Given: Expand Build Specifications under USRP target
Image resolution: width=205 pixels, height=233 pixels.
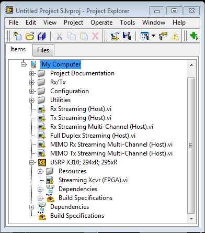Looking at the screenshot, I should tap(40, 198).
